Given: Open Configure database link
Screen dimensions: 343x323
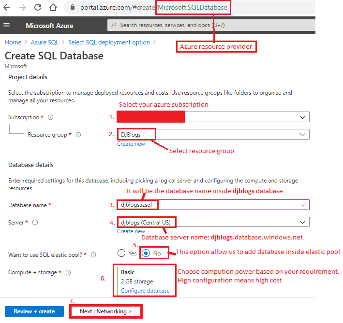Looking at the screenshot, I should pos(145,291).
